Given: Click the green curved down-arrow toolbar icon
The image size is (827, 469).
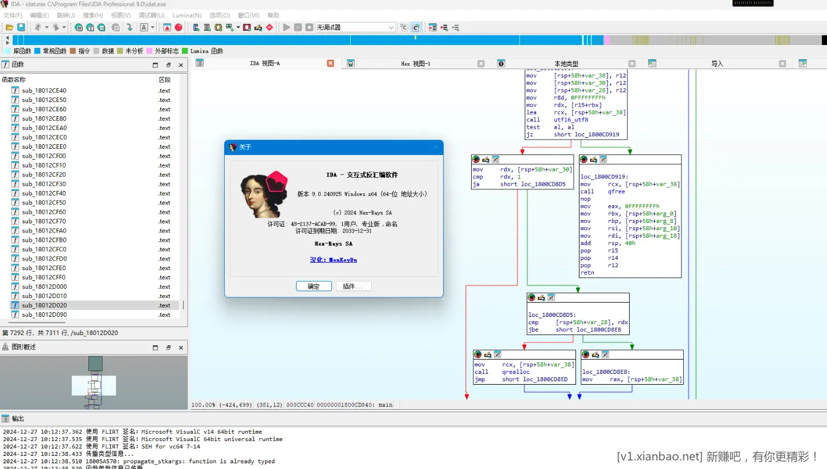Looking at the screenshot, I should pos(129,27).
